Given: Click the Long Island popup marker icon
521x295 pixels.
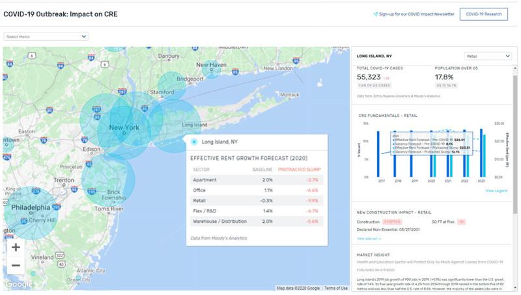Looking at the screenshot, I should pos(194,142).
